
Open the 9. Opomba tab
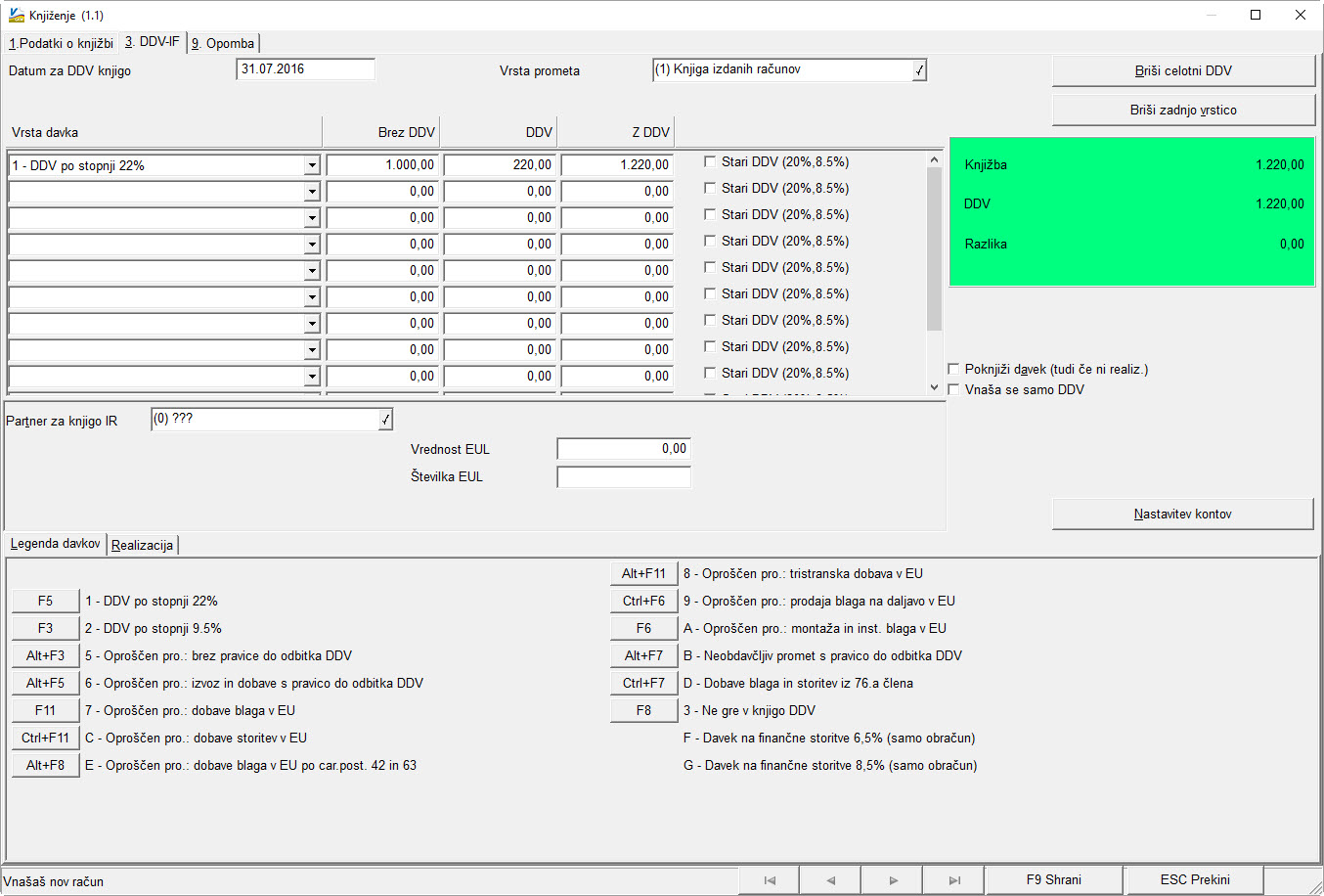[x=223, y=43]
